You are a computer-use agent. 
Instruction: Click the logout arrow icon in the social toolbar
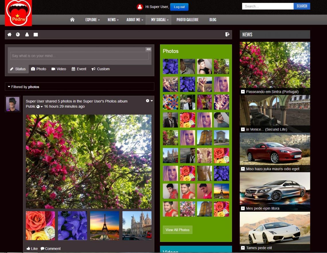point(227,34)
